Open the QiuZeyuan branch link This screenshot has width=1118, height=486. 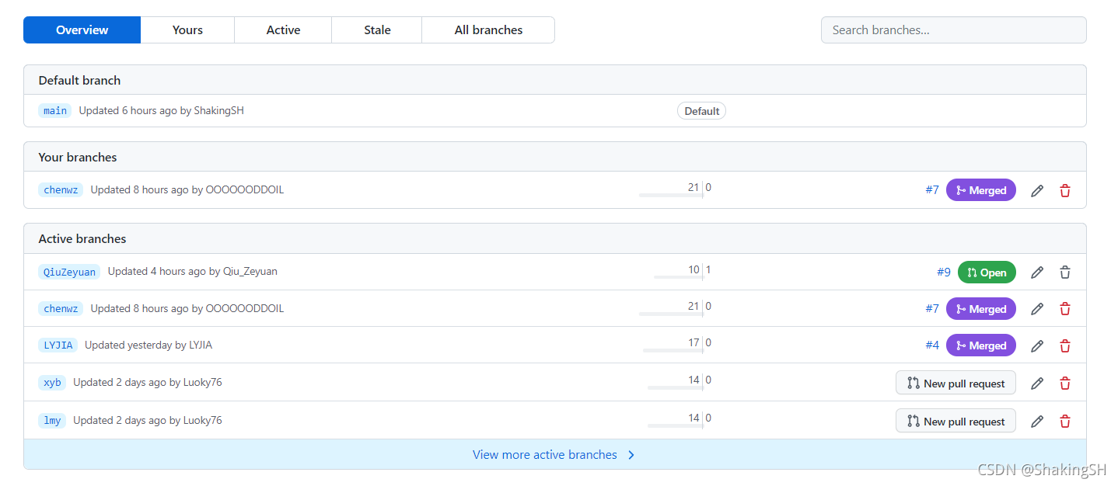coord(69,272)
